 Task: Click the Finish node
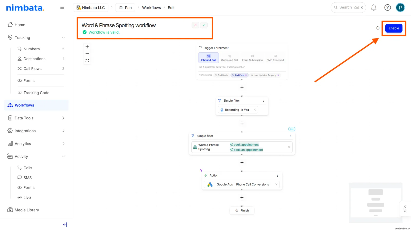(x=242, y=210)
